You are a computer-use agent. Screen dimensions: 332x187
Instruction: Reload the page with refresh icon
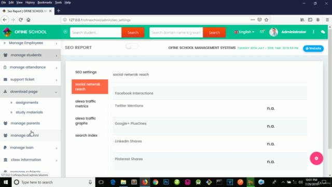(21, 20)
